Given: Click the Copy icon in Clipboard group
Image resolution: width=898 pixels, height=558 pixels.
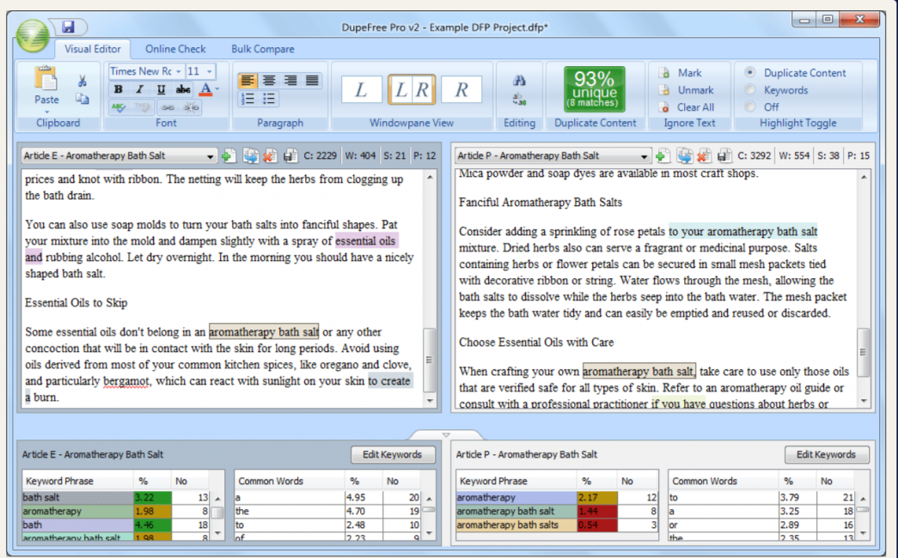Looking at the screenshot, I should [82, 99].
